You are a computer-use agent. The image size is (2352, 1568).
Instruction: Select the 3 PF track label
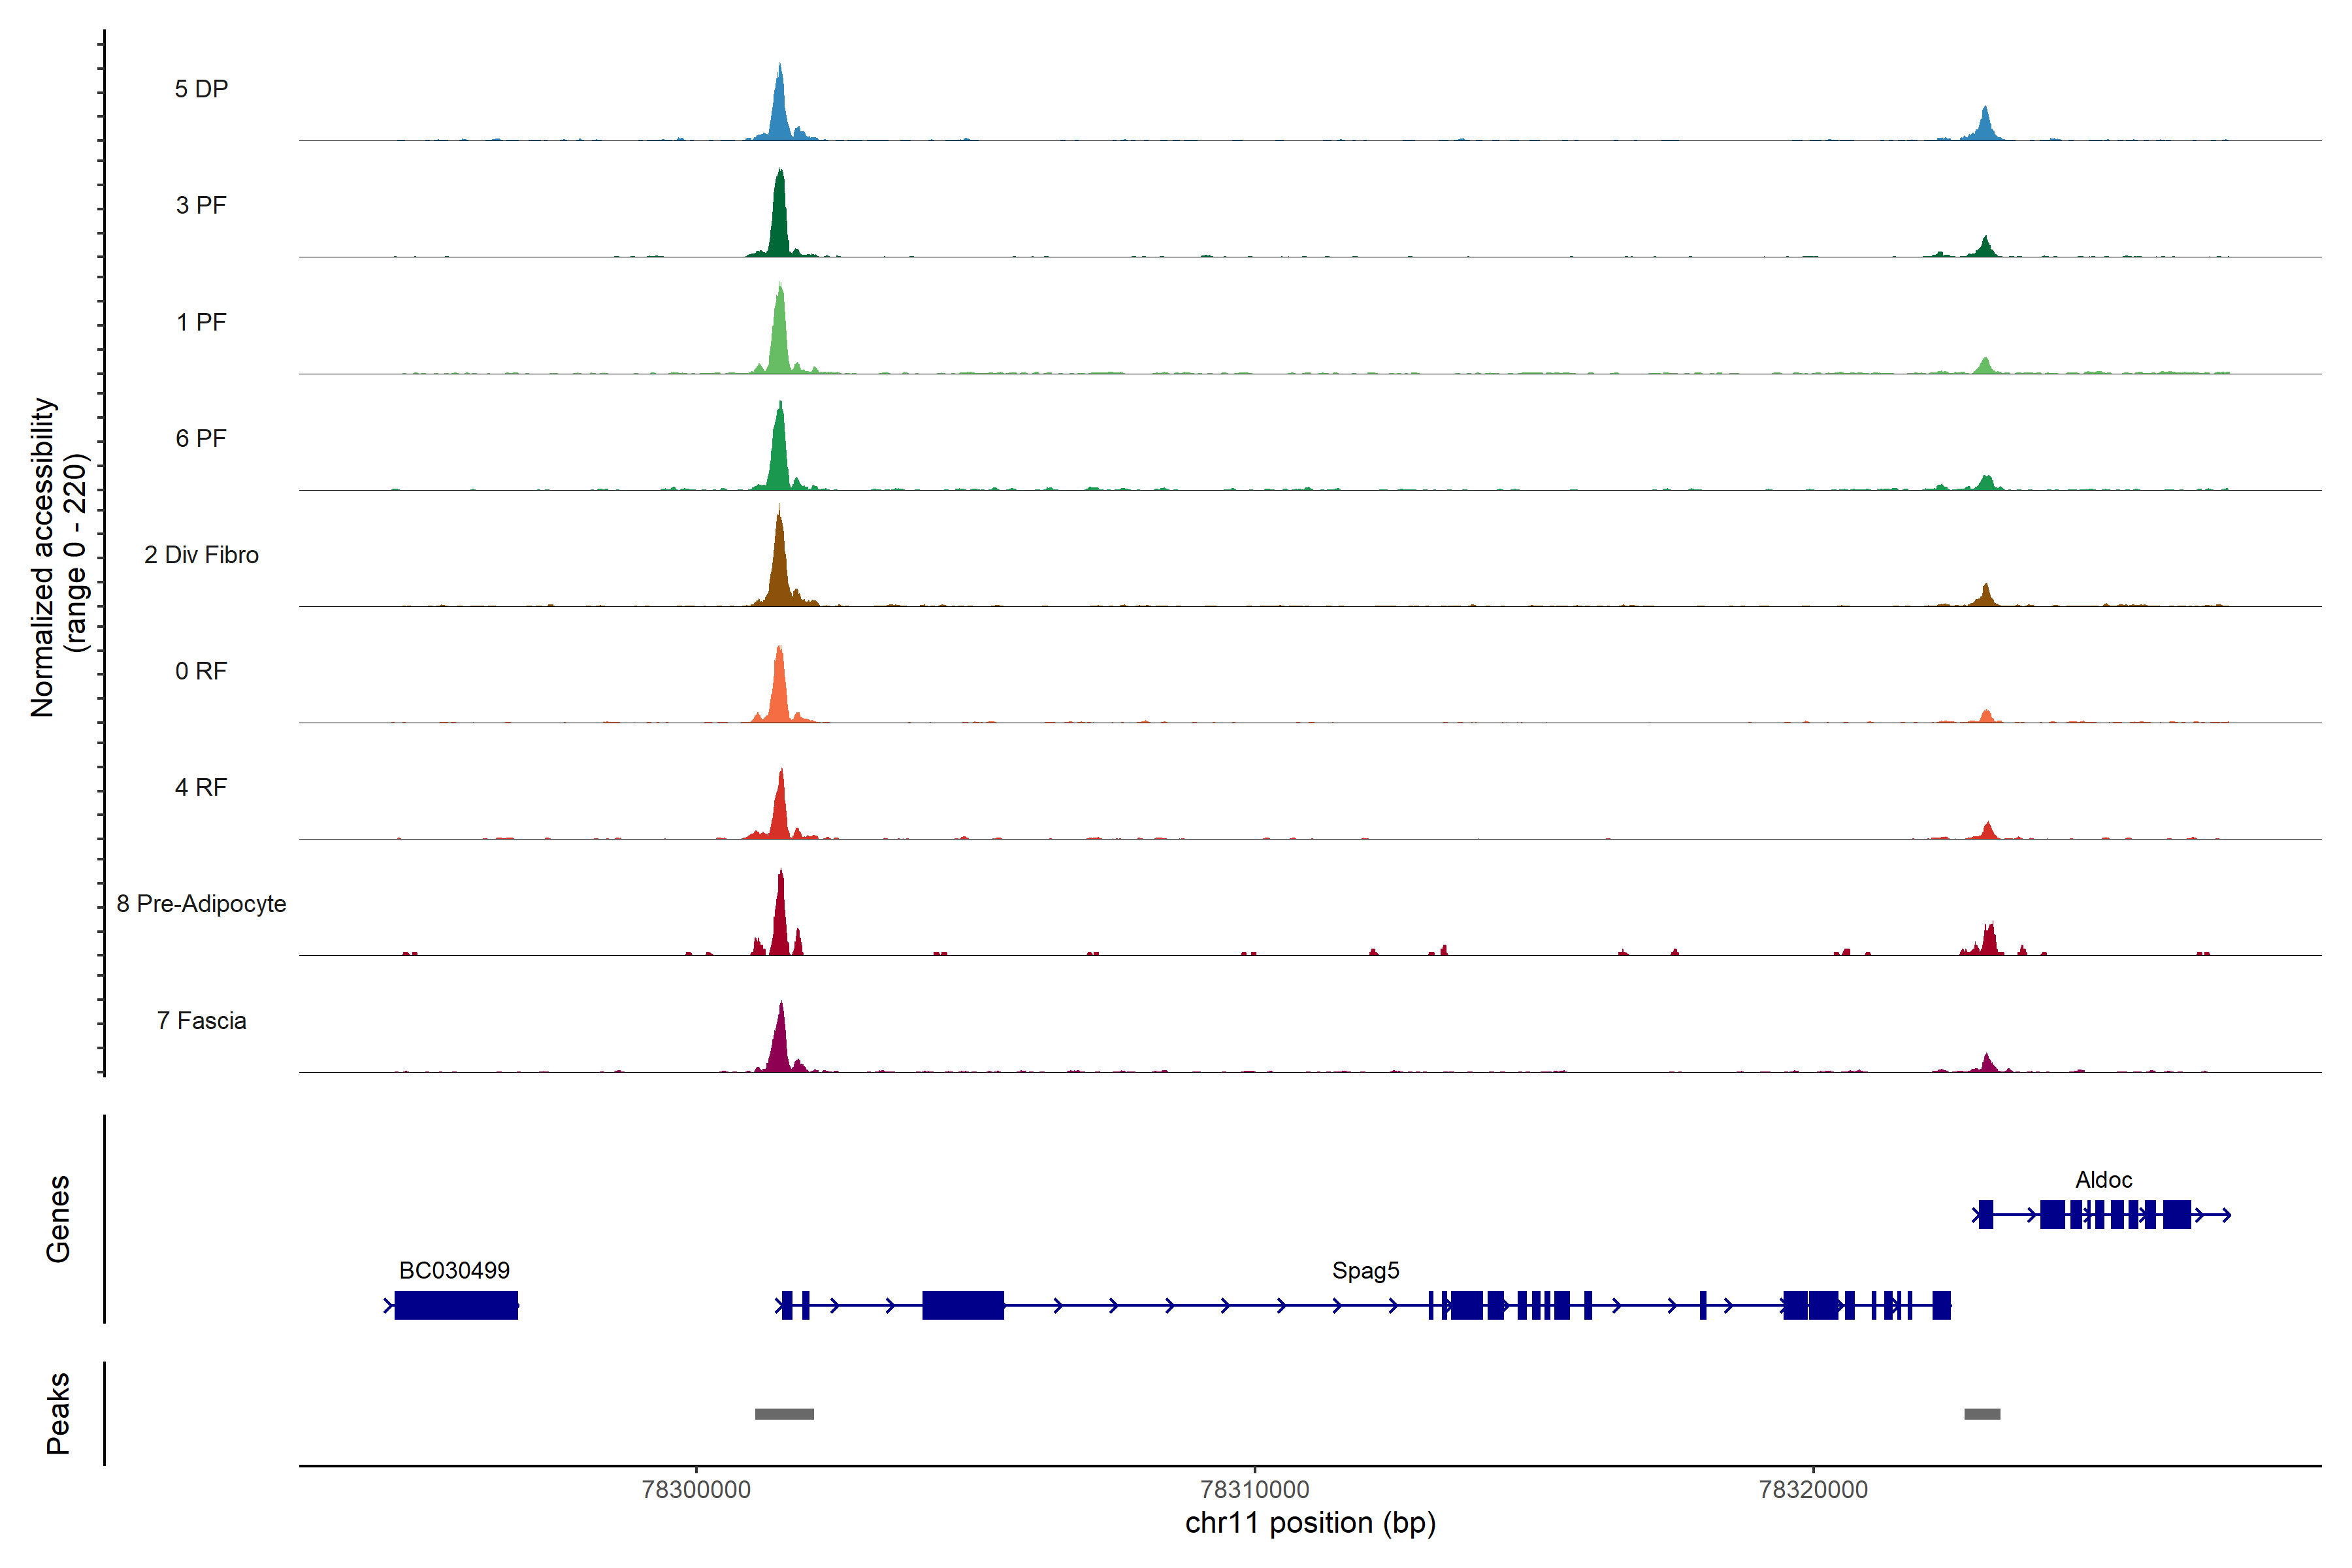pos(201,205)
